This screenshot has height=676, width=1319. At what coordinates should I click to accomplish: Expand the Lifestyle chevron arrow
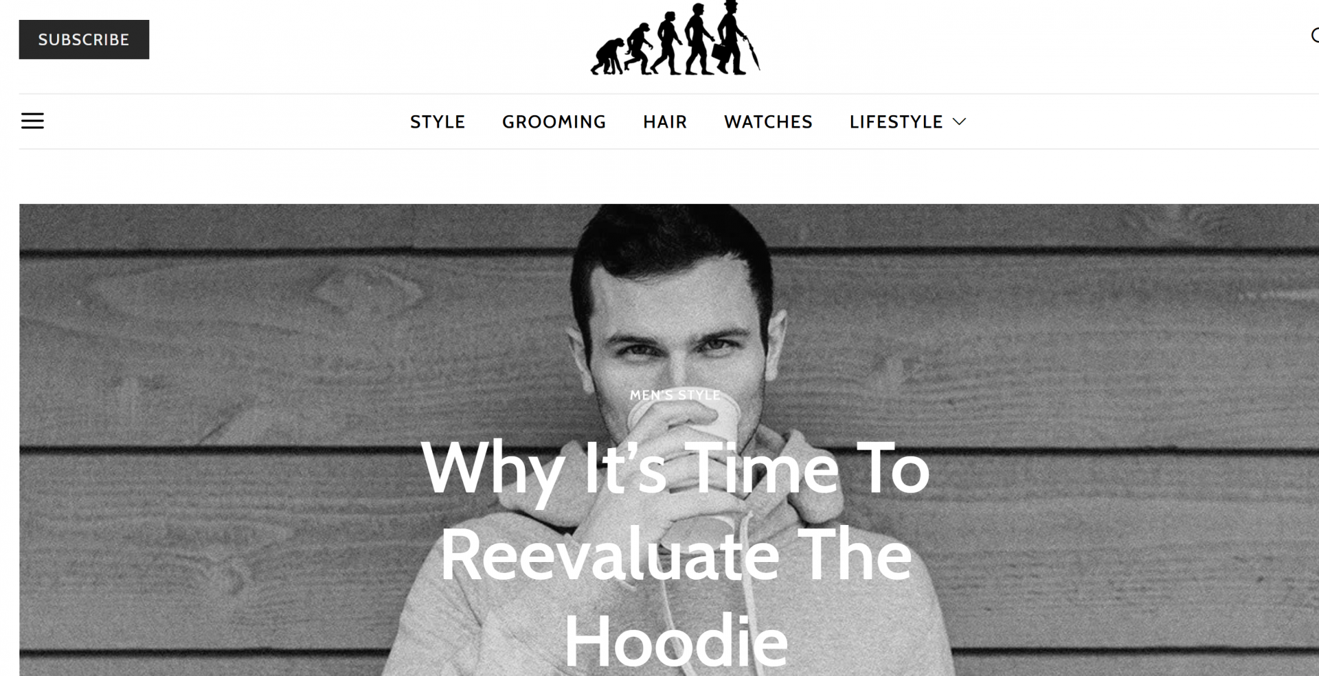click(x=960, y=121)
